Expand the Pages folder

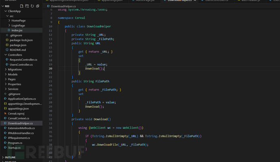[6, 79]
